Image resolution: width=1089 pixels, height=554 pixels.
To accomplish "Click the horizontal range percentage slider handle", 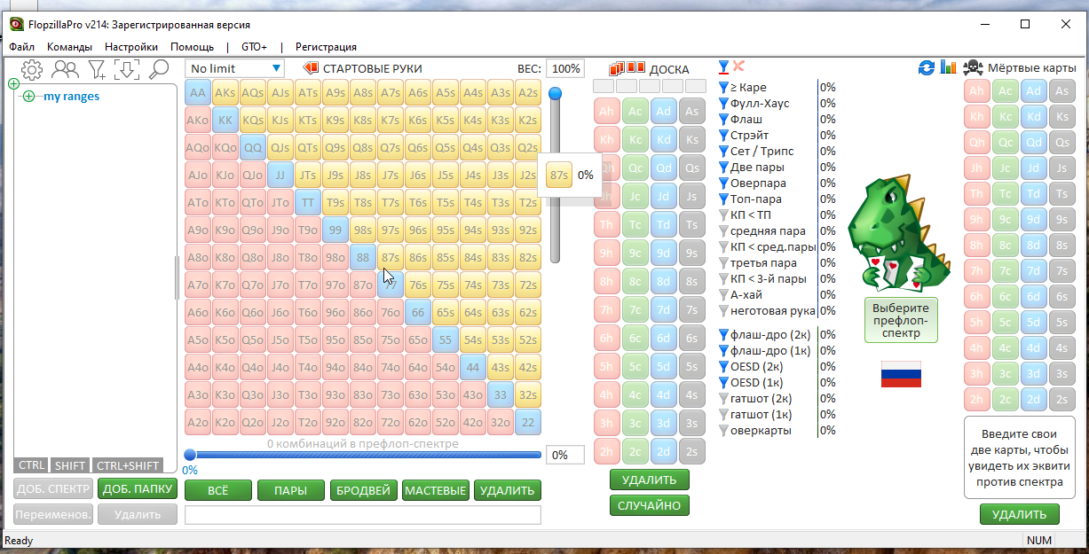I will [x=190, y=455].
